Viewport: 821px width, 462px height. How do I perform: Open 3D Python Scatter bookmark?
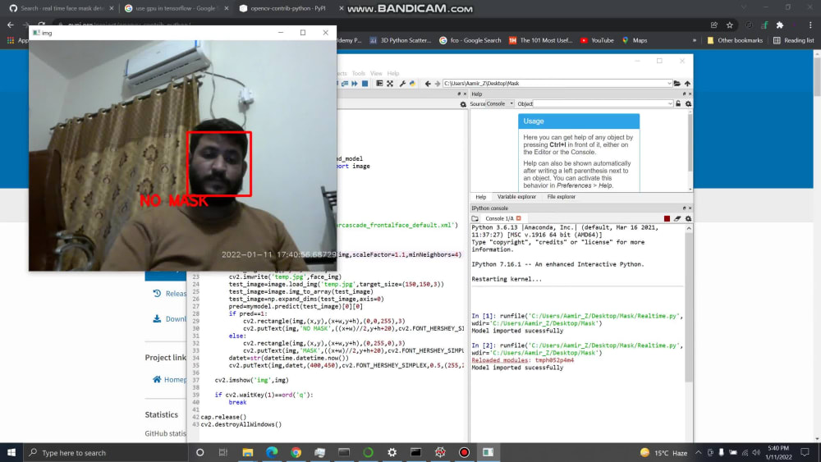(401, 40)
